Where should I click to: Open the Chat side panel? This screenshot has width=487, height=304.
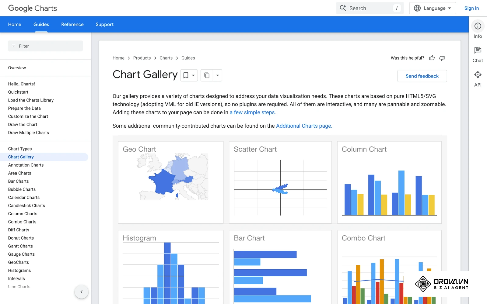pos(478,55)
